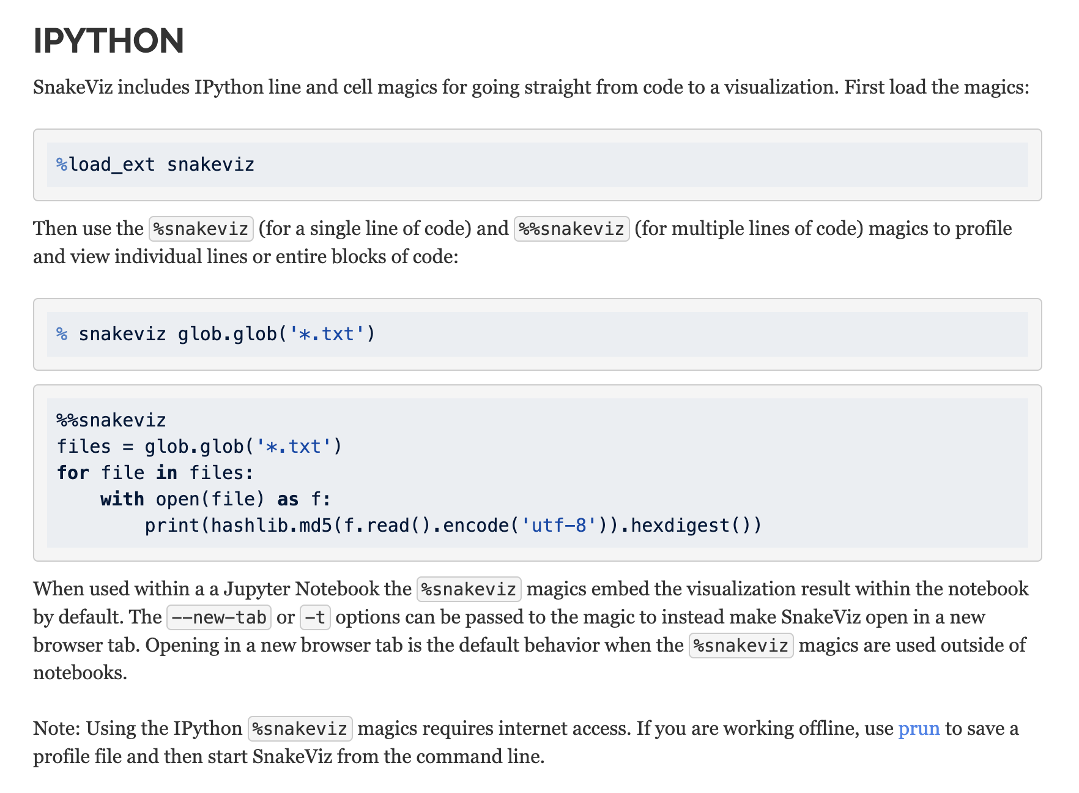Click the 'with open(file) as f:' code line
1079x793 pixels.
coord(215,499)
